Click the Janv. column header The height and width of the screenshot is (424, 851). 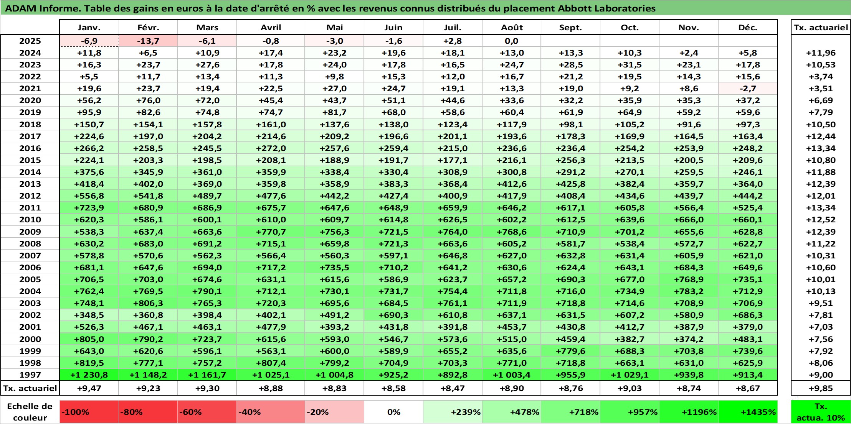[89, 27]
